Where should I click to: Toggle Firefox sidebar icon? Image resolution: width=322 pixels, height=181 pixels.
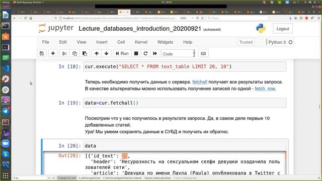pos(301,18)
